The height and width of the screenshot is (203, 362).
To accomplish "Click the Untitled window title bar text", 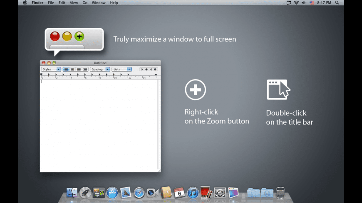I will click(x=100, y=63).
